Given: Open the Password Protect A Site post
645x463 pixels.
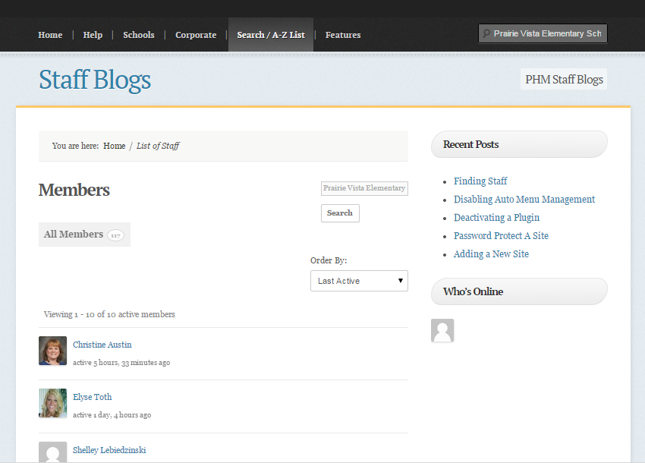Looking at the screenshot, I should (501, 236).
